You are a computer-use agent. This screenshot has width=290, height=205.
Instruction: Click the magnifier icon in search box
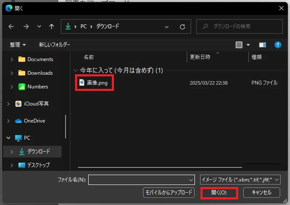click(205, 26)
